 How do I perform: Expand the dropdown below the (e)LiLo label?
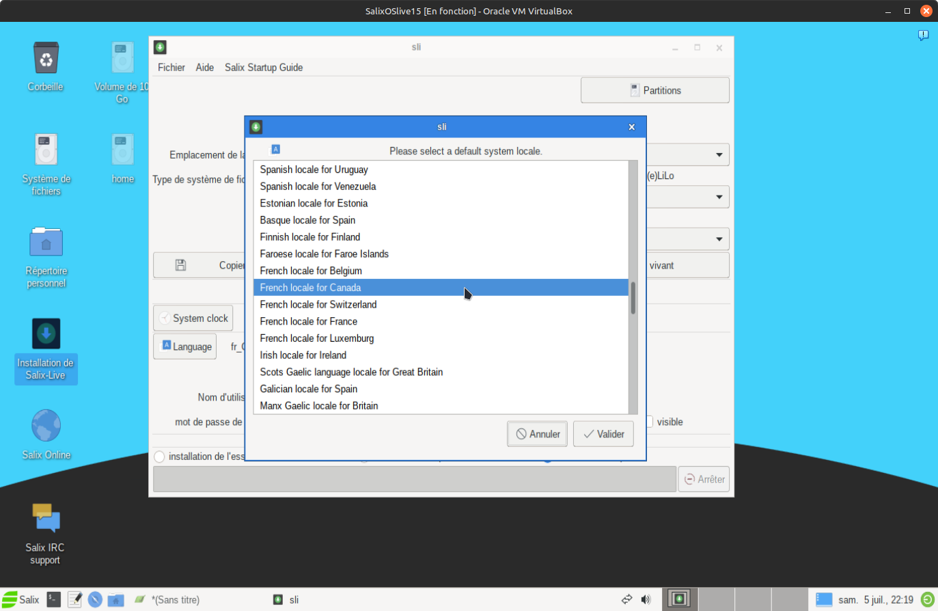[719, 198]
